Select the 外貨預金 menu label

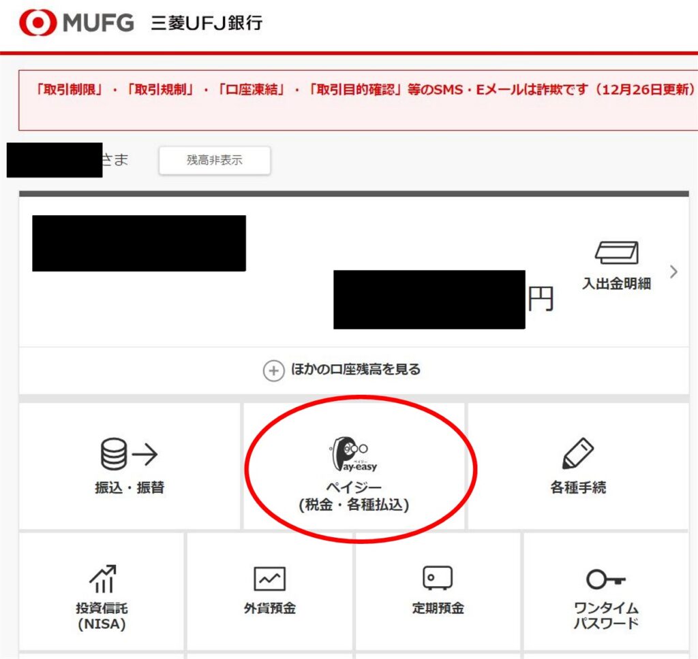click(x=270, y=608)
